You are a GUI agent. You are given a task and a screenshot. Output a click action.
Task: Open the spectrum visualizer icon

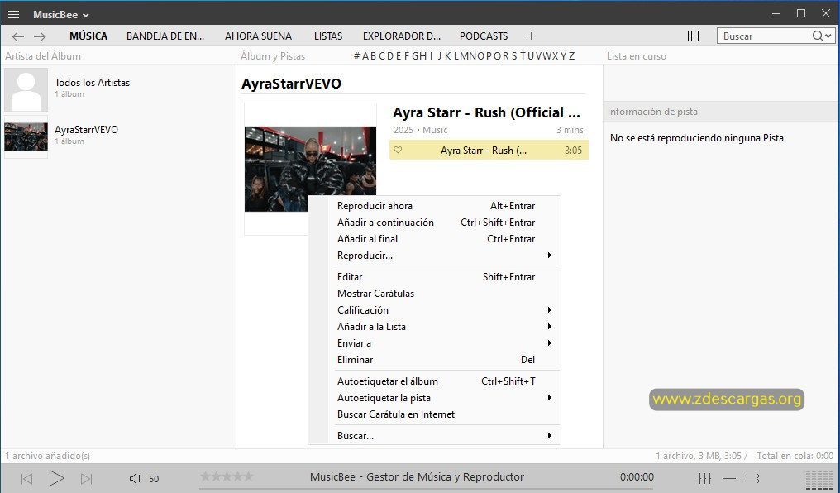(820, 480)
